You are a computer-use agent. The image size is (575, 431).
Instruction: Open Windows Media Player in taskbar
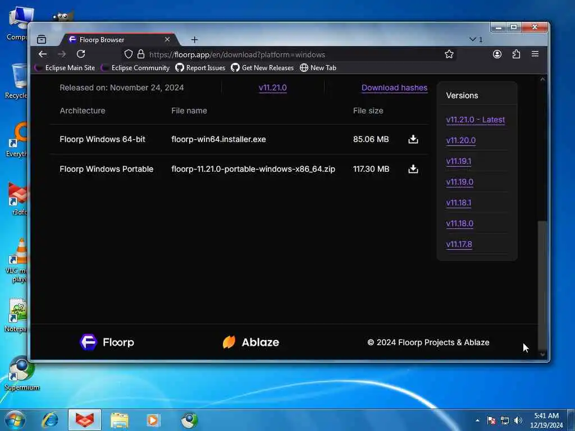tap(154, 420)
